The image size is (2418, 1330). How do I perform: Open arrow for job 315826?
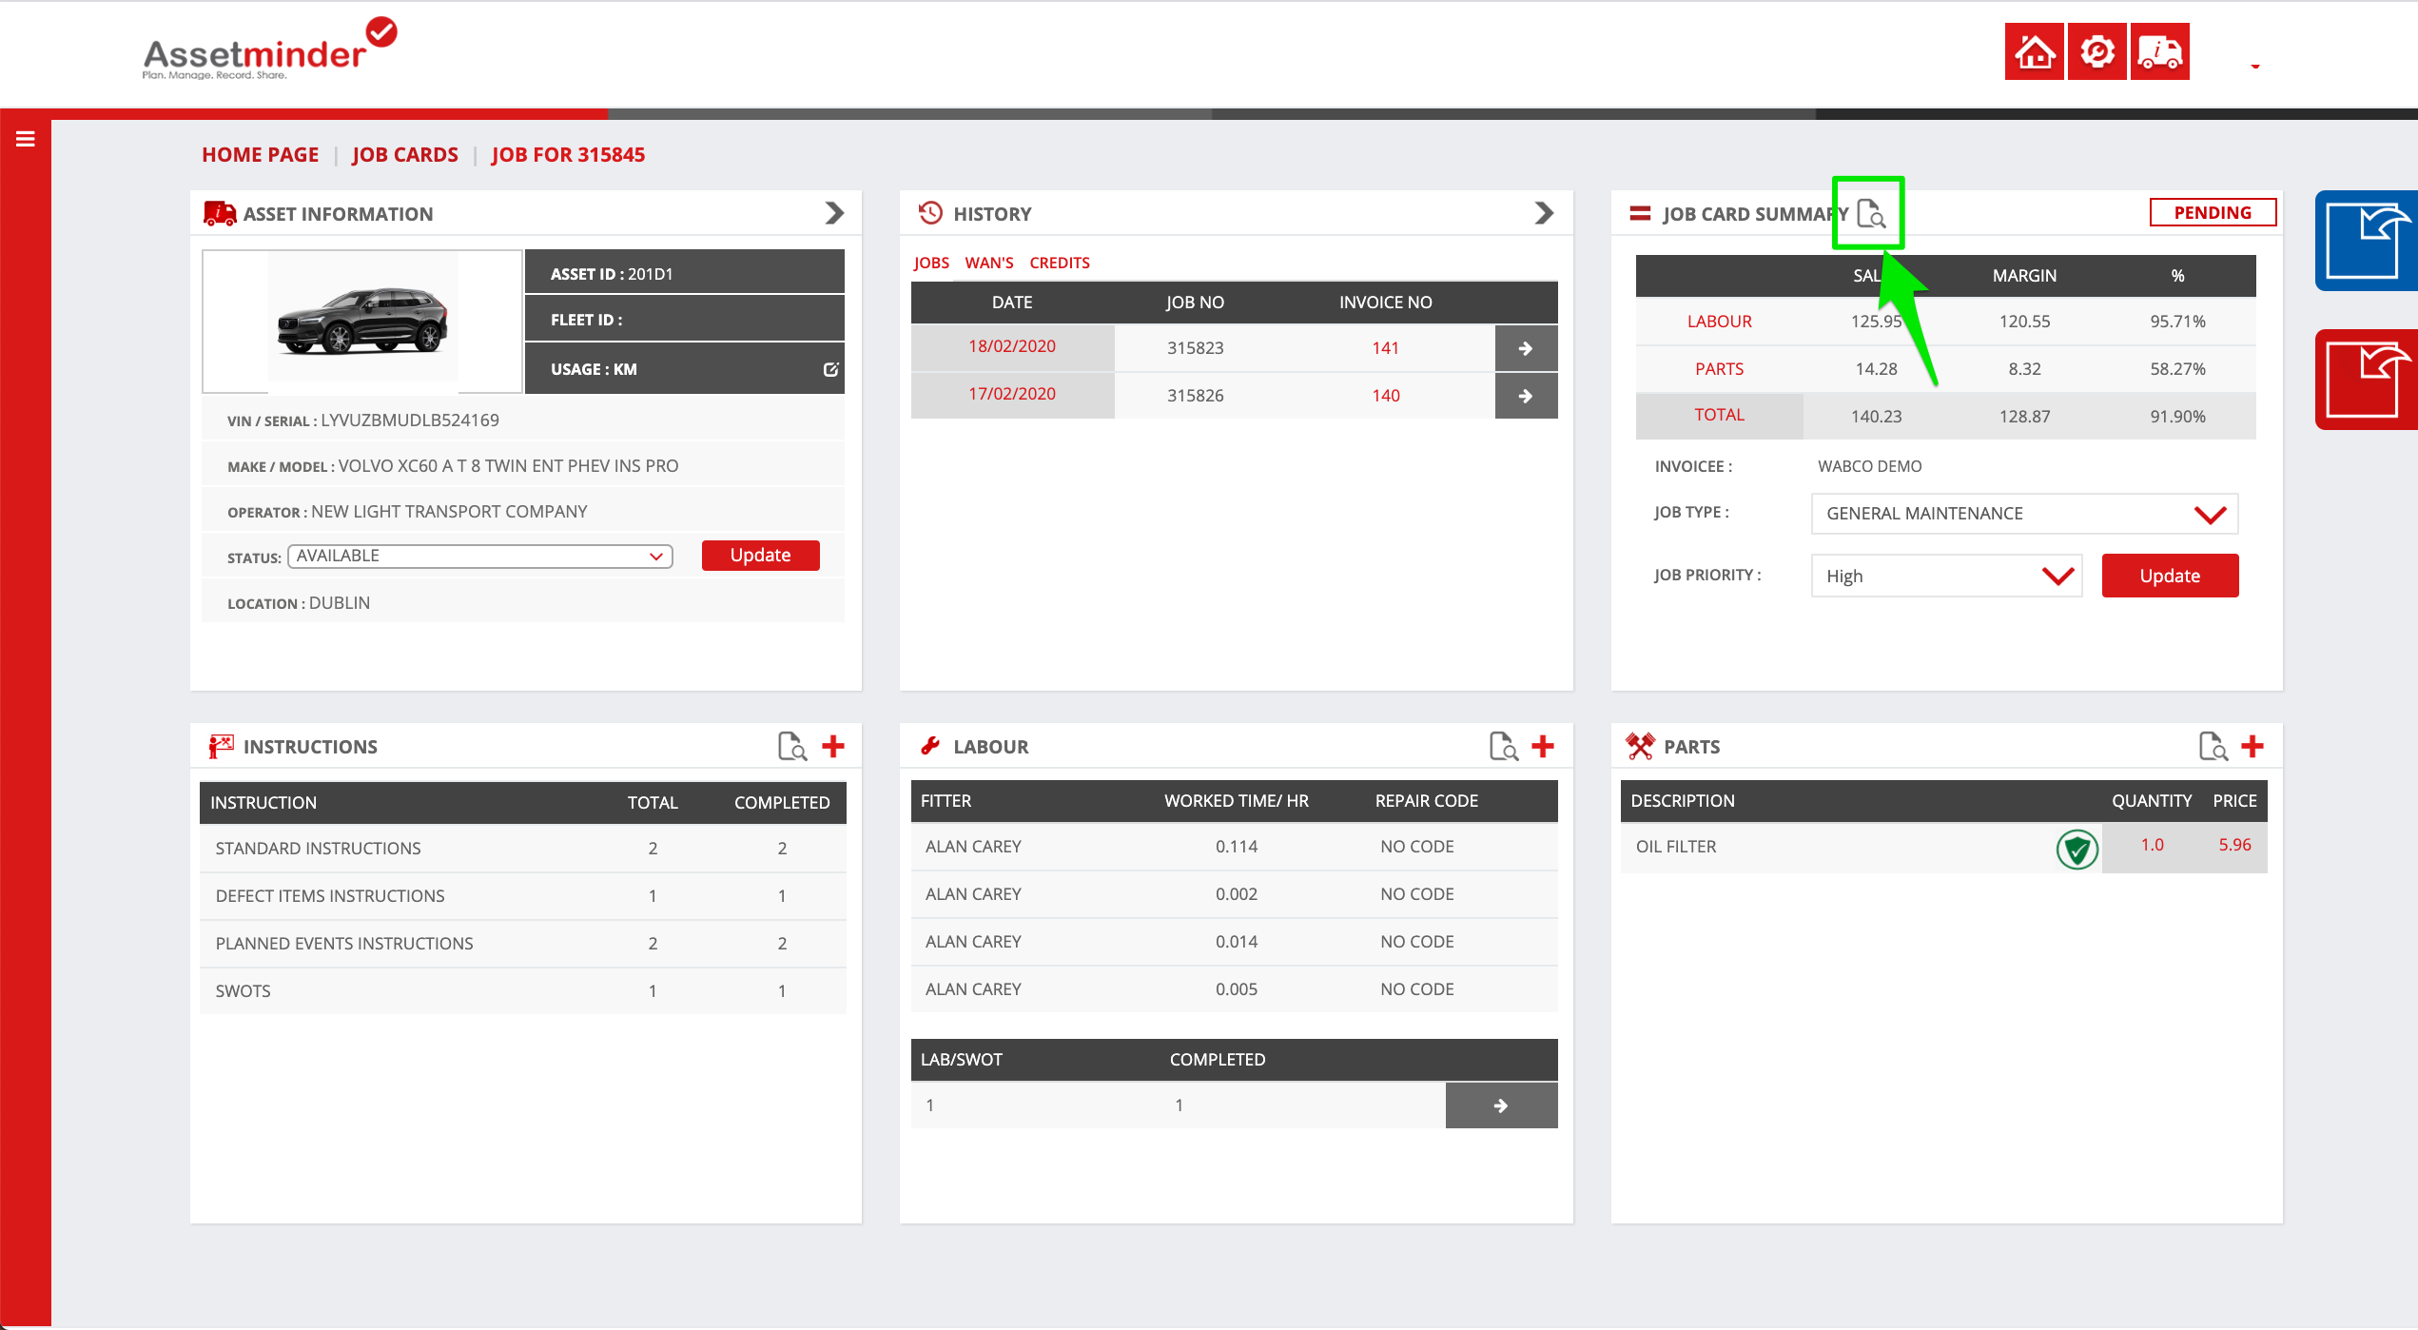coord(1526,396)
